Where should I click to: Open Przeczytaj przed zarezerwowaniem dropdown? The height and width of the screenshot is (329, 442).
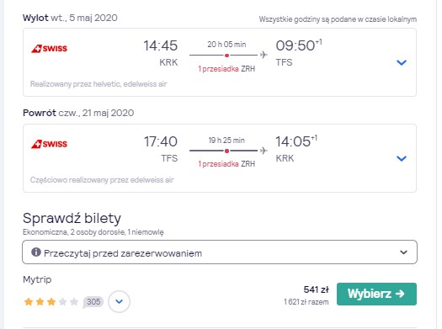(220, 252)
